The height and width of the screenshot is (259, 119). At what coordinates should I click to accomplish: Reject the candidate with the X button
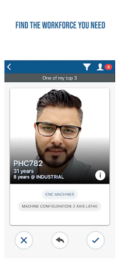[x=24, y=240]
